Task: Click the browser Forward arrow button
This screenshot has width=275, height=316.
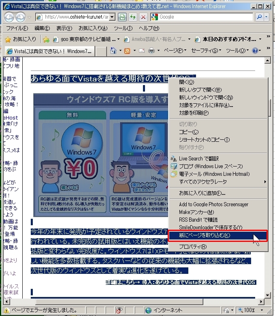Action: coord(21,17)
